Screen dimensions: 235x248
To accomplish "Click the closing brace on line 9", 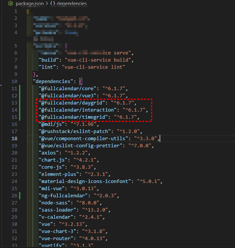I will click(x=35, y=74).
